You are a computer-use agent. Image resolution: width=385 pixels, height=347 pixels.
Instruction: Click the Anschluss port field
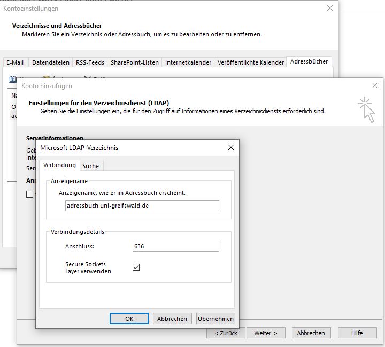(x=175, y=247)
